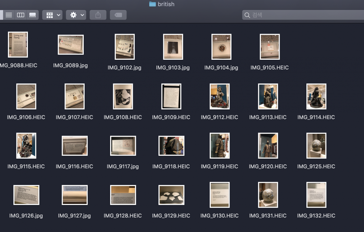Select IMG_9130.HEIC thumbnail
This screenshot has height=232, width=364.
tap(220, 195)
